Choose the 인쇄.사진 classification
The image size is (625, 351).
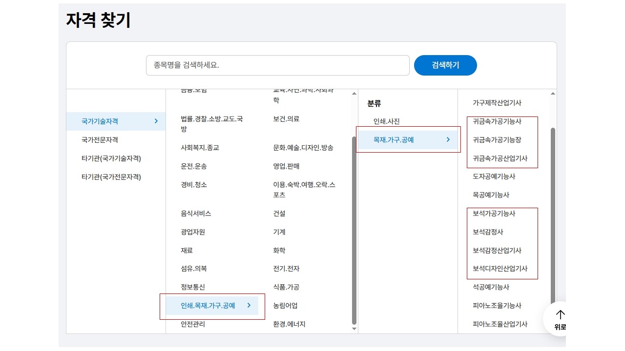pos(386,121)
